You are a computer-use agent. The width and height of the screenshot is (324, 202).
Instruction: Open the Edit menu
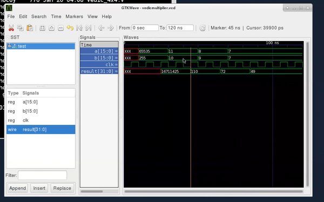23,17
